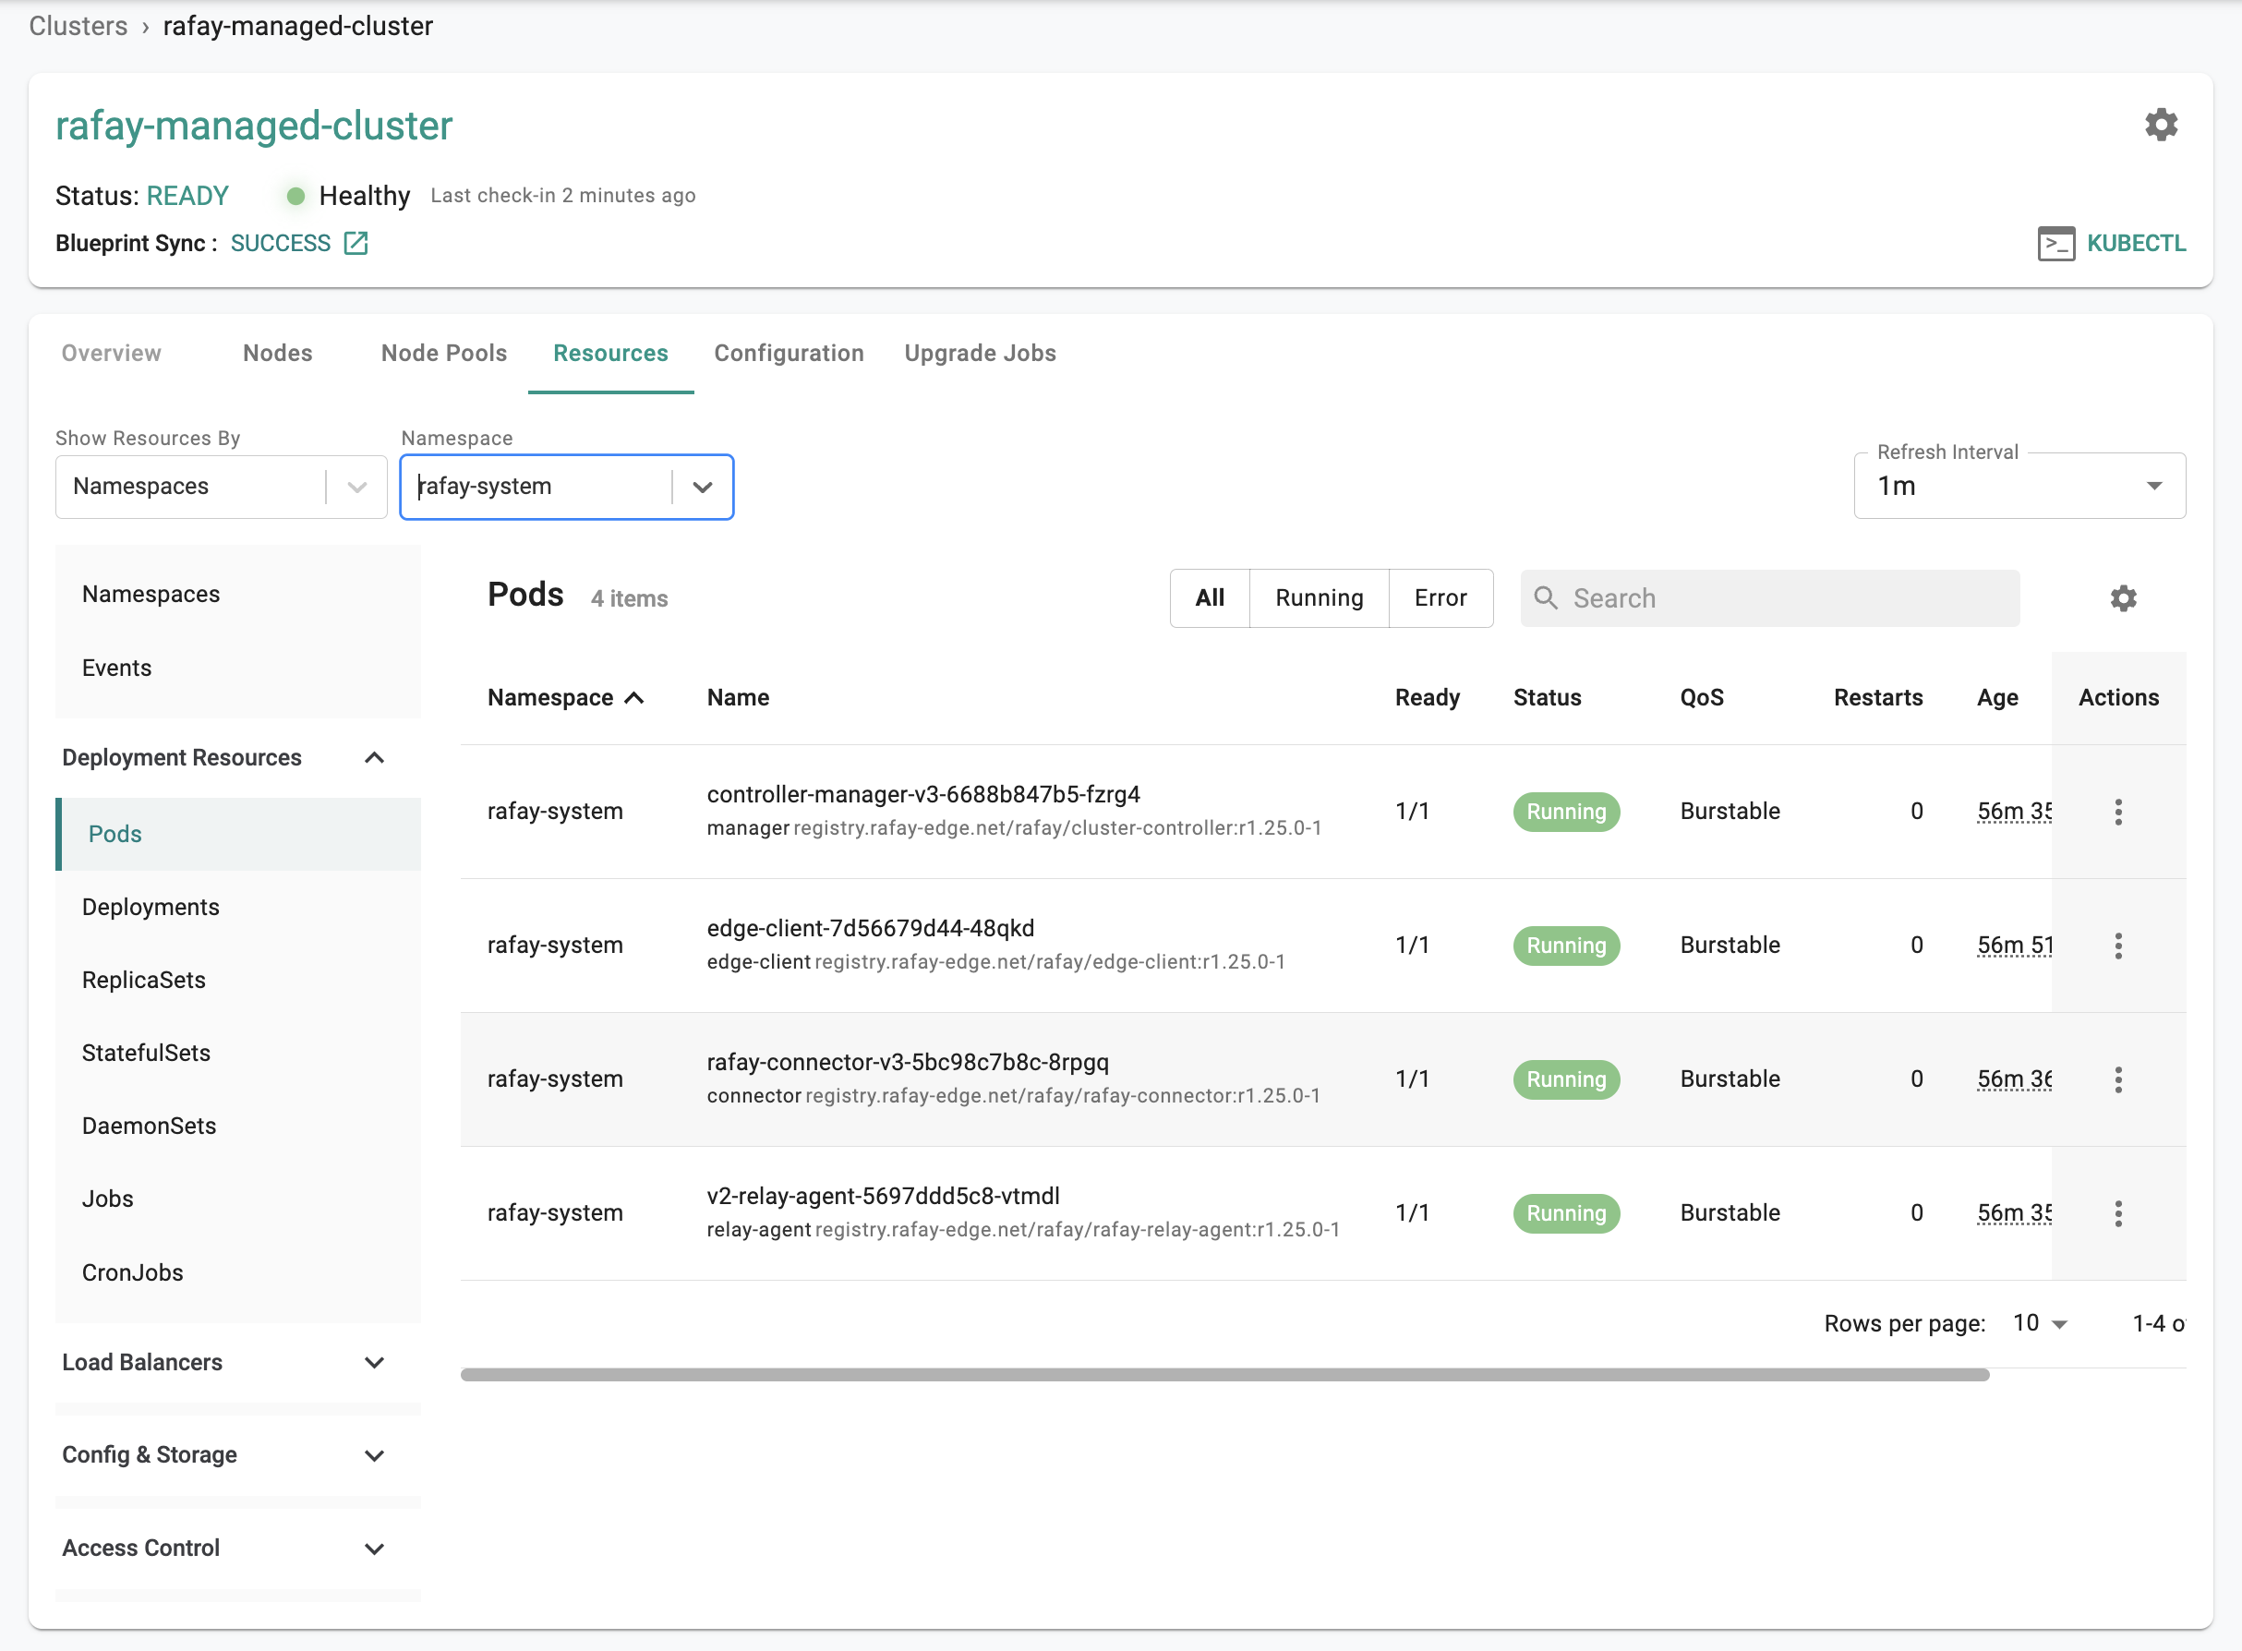Image resolution: width=2242 pixels, height=1651 pixels.
Task: Click the Running status filter button
Action: pos(1320,599)
